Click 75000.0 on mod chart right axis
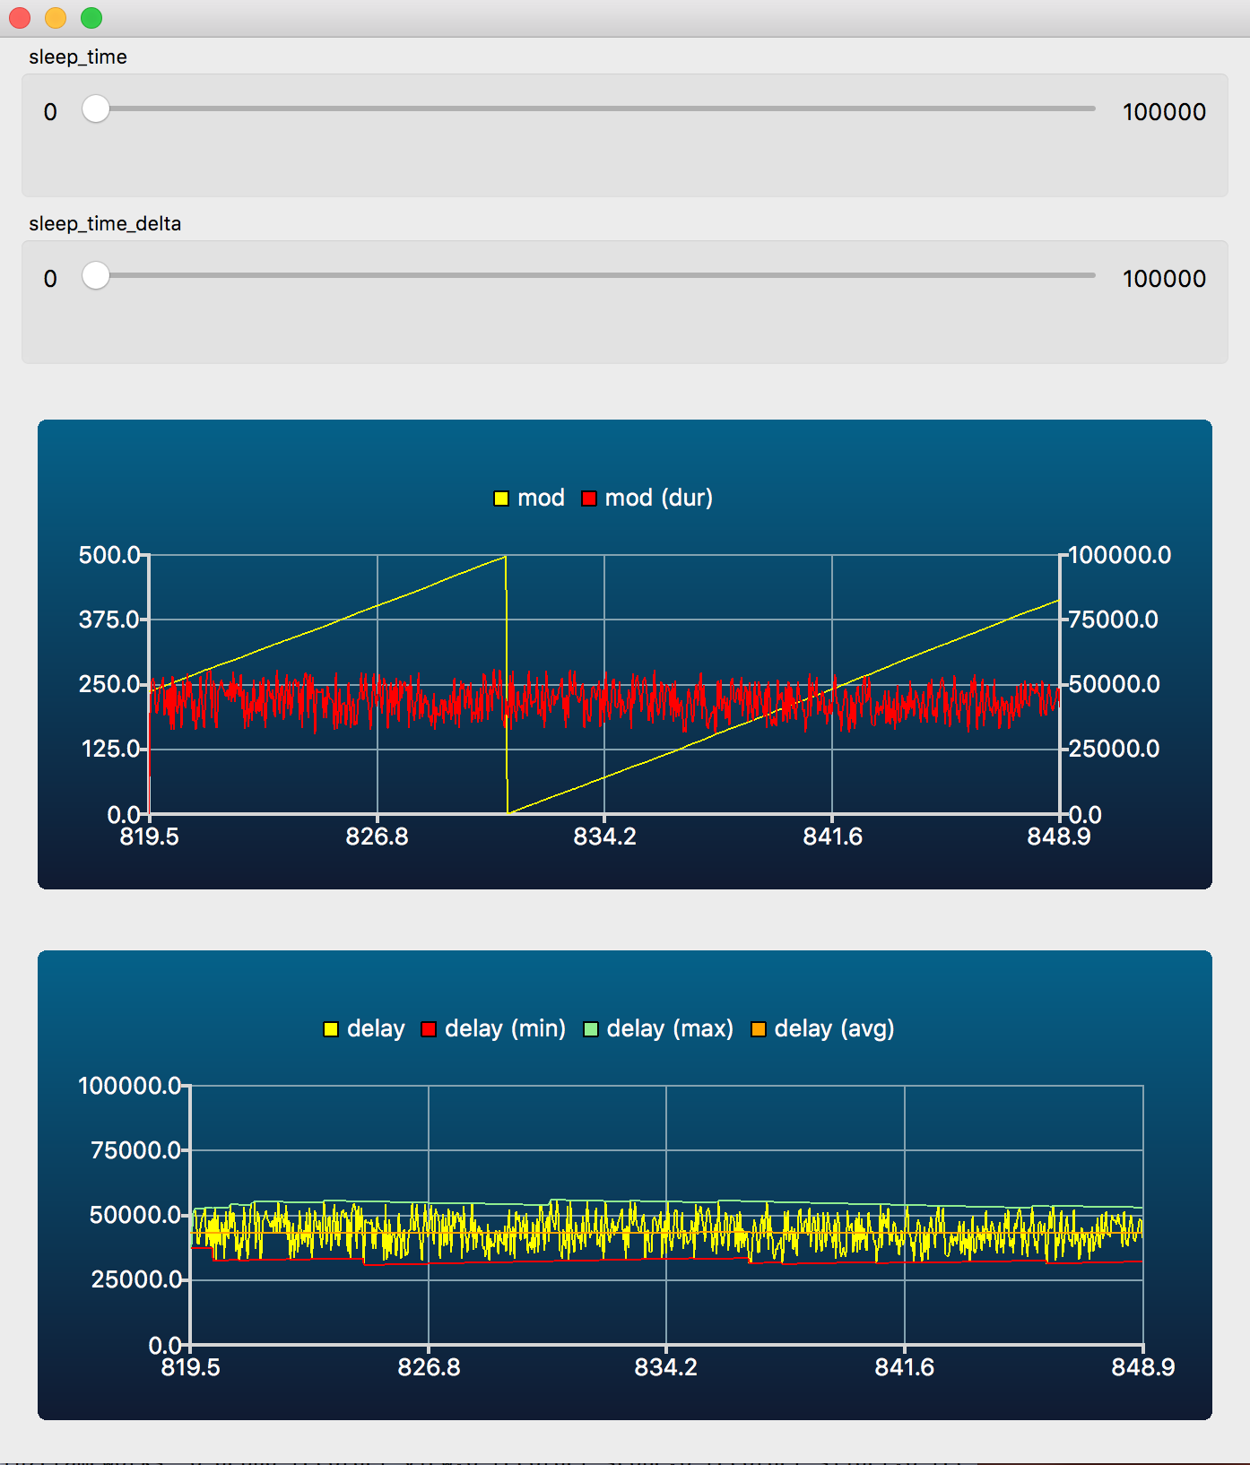 click(1114, 620)
